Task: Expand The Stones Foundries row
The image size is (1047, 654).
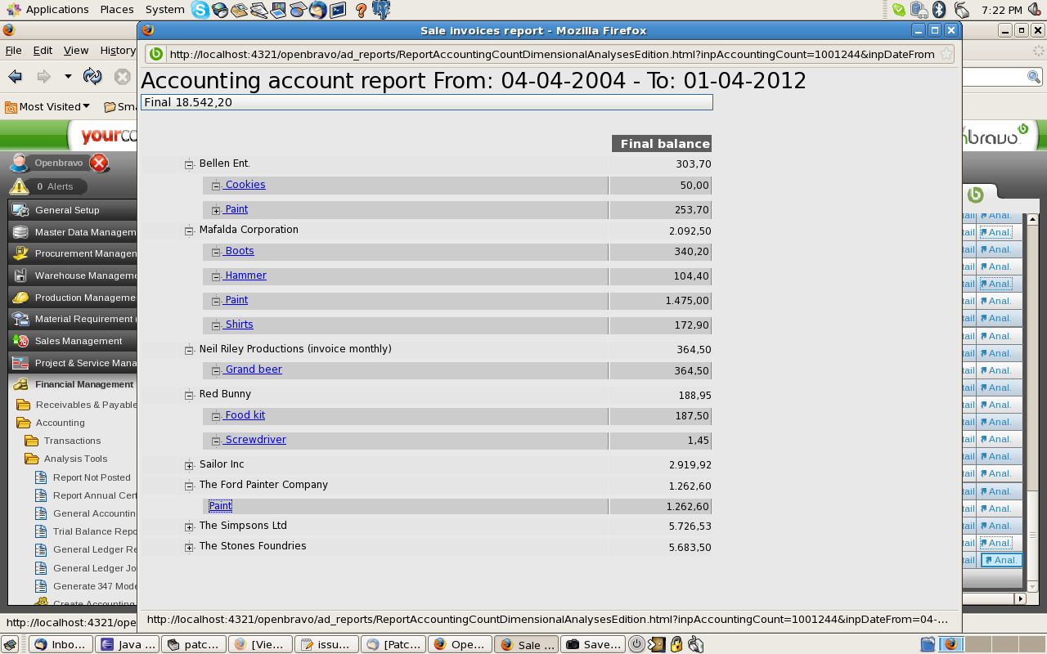Action: coord(189,547)
